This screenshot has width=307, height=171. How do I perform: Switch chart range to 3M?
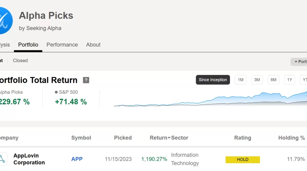tap(257, 80)
